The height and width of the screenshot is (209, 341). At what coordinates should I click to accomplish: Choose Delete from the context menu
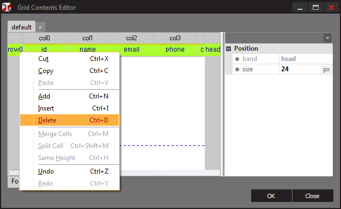point(69,120)
